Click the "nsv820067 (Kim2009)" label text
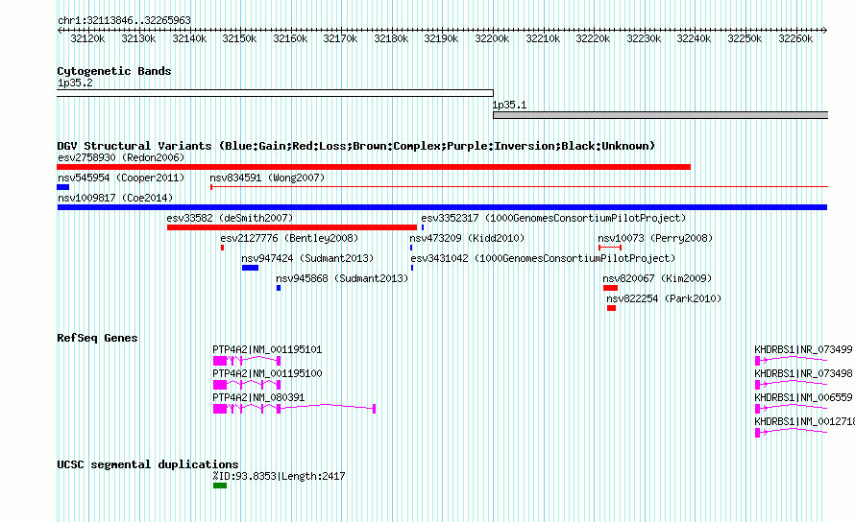The width and height of the screenshot is (855, 522). click(x=657, y=278)
